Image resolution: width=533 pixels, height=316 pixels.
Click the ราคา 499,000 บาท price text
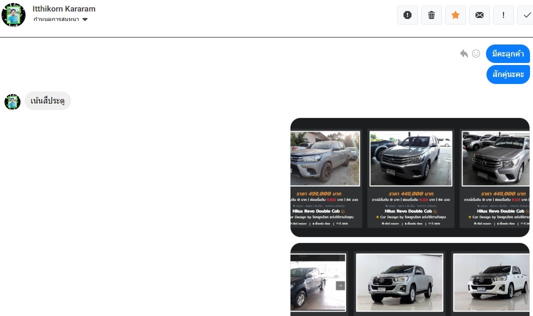point(319,193)
